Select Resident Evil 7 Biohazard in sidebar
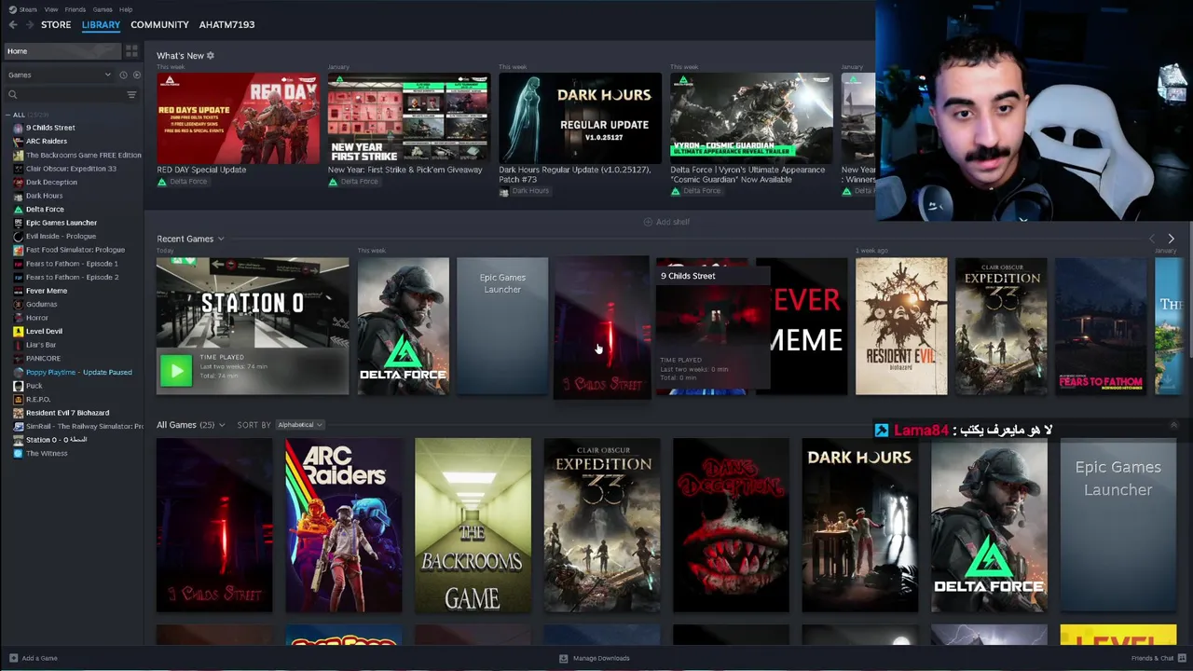Image resolution: width=1193 pixels, height=671 pixels. (x=67, y=413)
